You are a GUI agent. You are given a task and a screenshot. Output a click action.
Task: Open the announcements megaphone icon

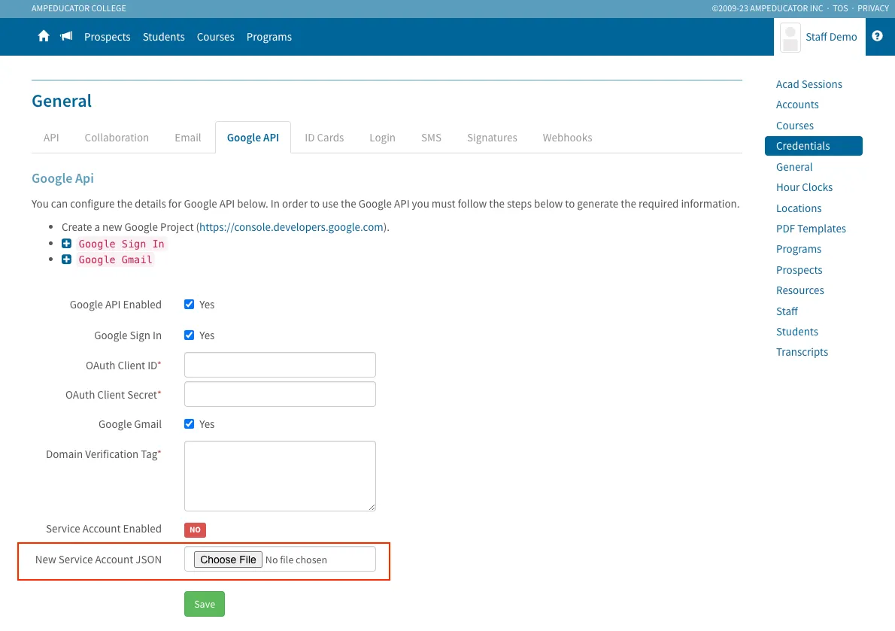click(67, 37)
